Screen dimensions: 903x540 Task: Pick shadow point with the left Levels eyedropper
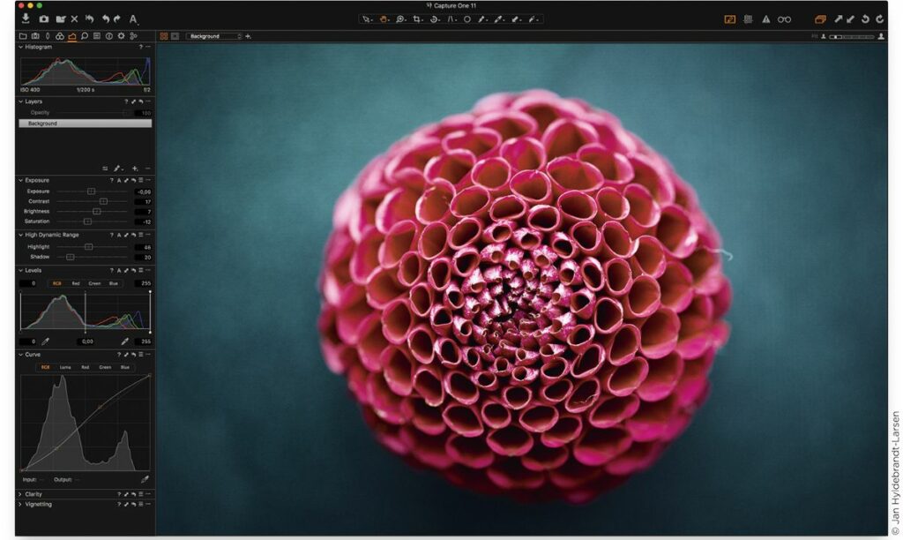click(x=46, y=341)
